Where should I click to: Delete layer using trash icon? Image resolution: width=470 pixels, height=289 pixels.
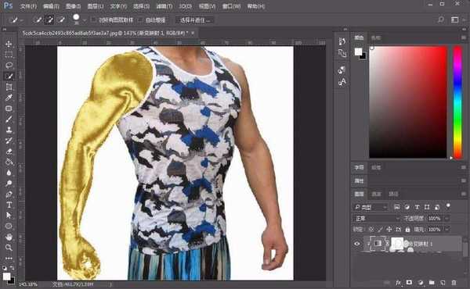(454, 283)
